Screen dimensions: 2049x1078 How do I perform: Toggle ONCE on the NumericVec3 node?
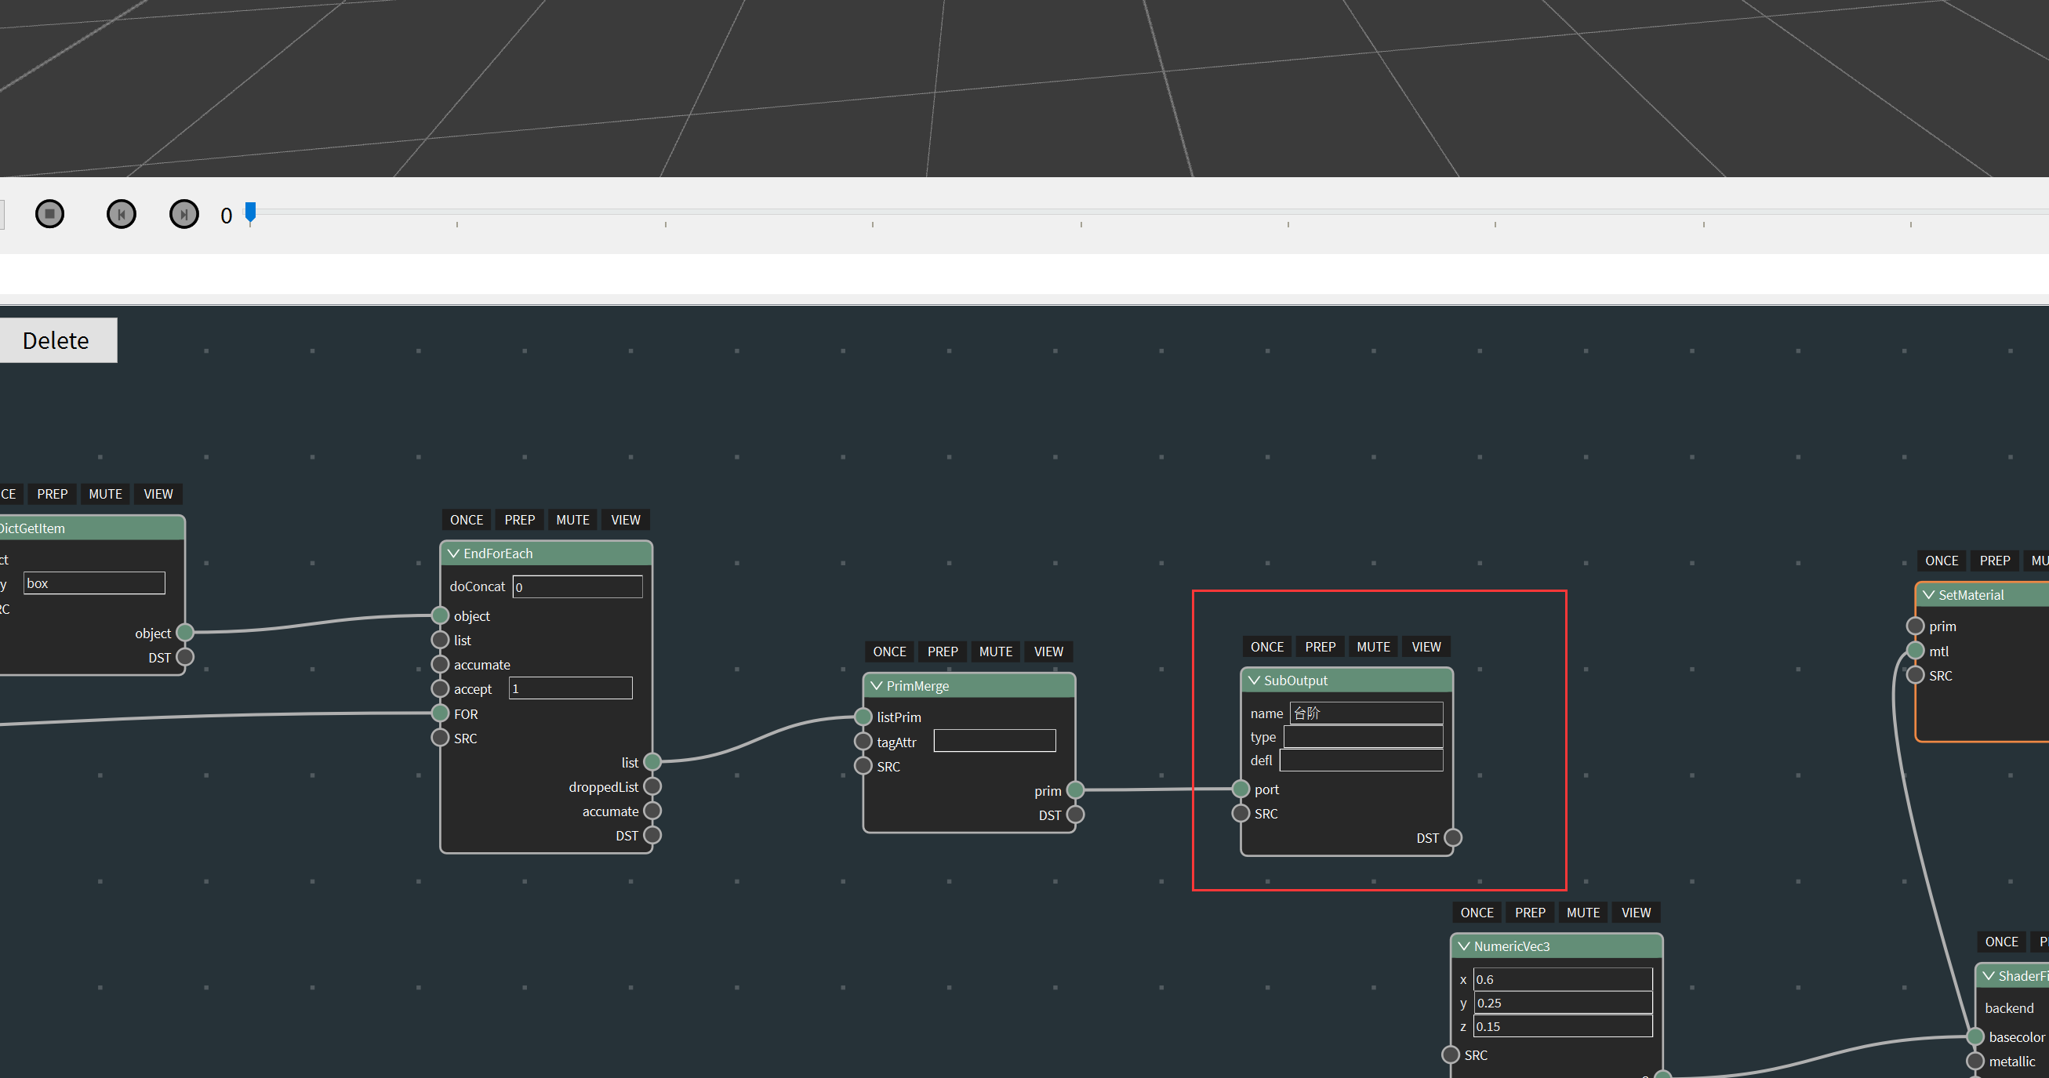point(1477,913)
